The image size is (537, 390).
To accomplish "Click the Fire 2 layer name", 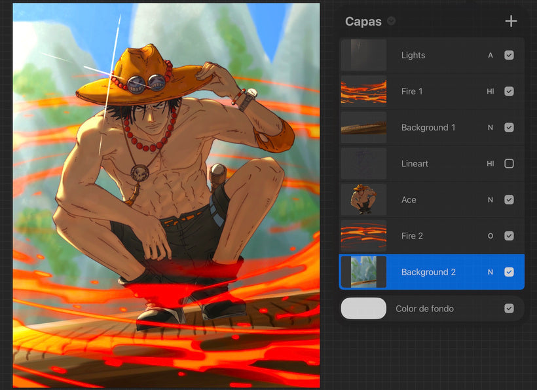I will (412, 236).
